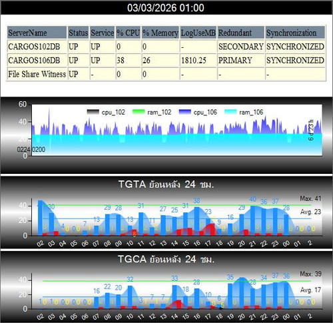This screenshot has width=333, height=323.
Task: Click the ram_102 green legend swatch
Action: [x=139, y=112]
